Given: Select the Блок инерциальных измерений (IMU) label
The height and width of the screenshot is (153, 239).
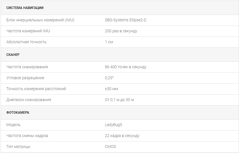Looking at the screenshot, I should (41, 20).
